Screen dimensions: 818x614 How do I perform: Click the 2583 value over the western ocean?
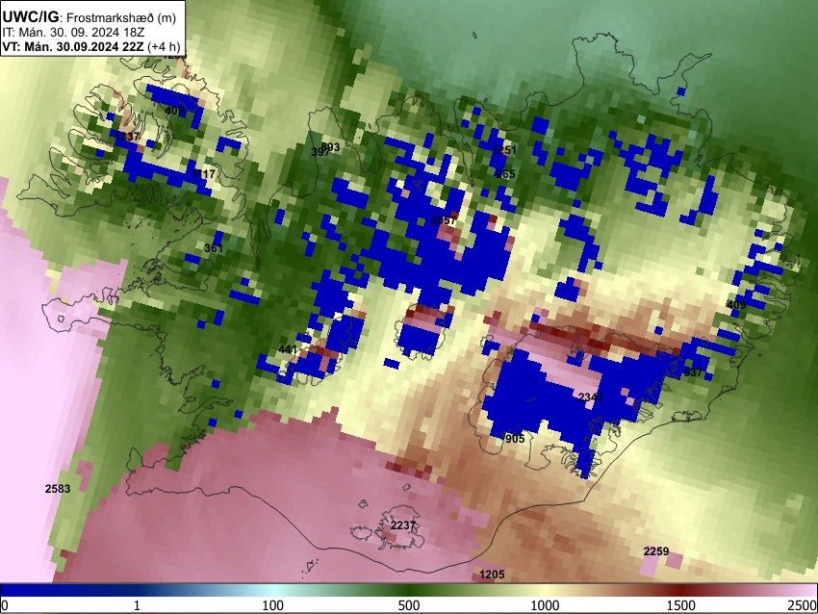(58, 489)
